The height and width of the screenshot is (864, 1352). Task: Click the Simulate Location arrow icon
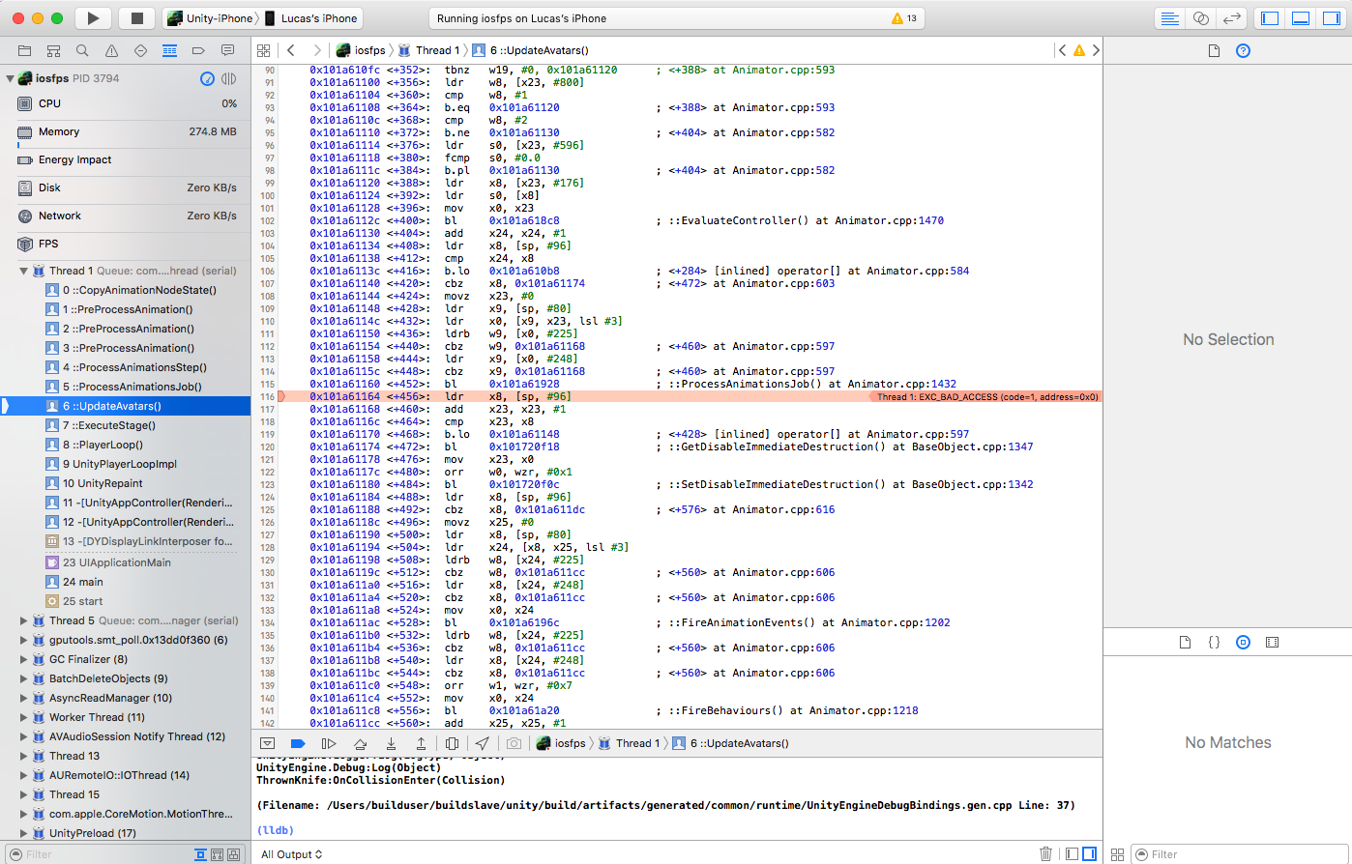483,743
